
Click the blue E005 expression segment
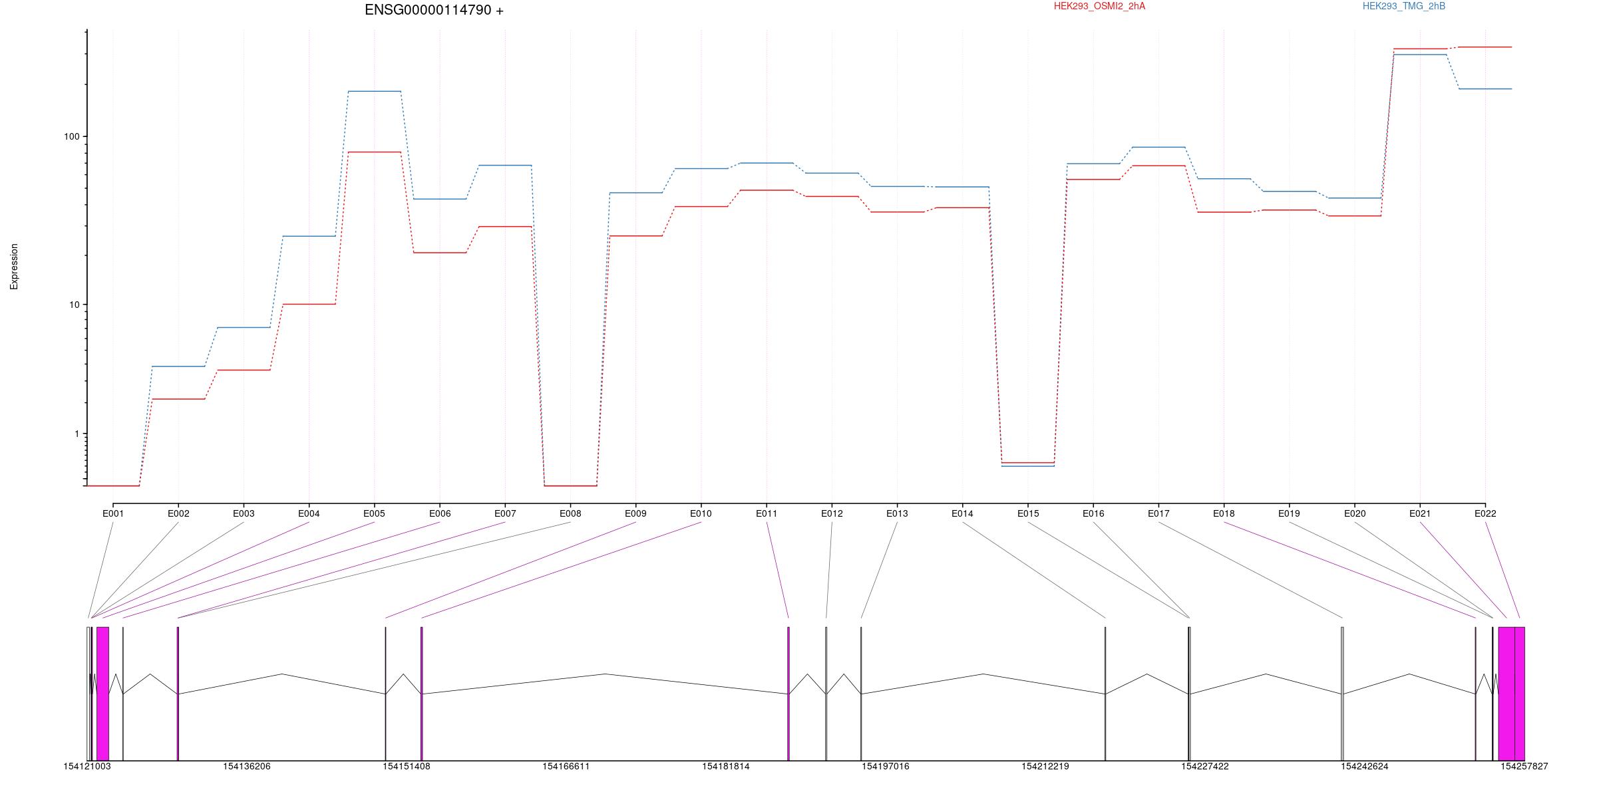coord(374,91)
